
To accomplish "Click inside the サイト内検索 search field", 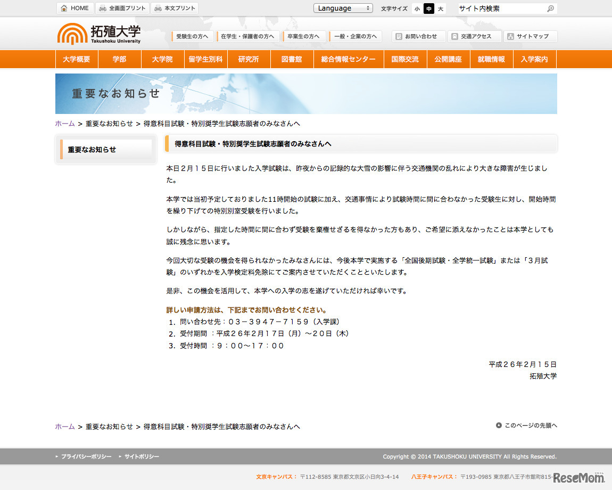I will coord(500,8).
